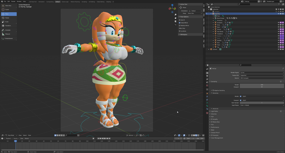Open the Device GPU Compute dropdown
Viewport: 285px width, 153px height.
262,78
